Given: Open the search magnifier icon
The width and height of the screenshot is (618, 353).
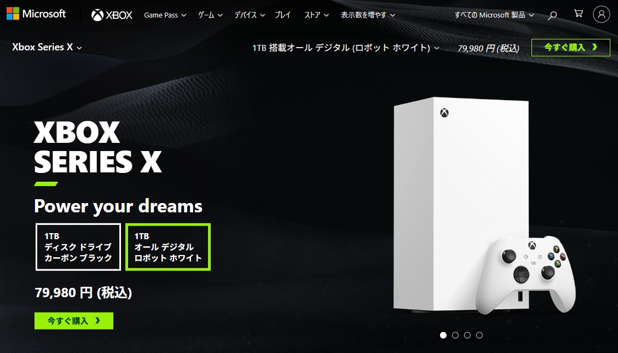Looking at the screenshot, I should click(552, 15).
